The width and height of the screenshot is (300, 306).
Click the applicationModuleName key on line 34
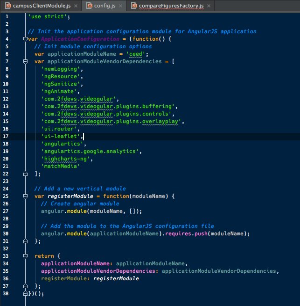(75, 263)
